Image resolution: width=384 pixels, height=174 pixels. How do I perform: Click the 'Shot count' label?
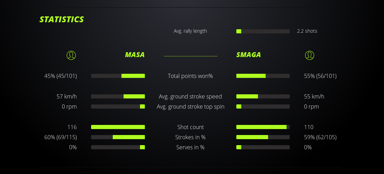(190, 127)
